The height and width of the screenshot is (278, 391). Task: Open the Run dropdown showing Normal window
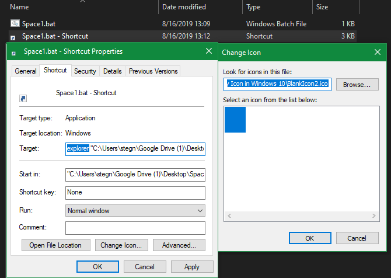tap(135, 210)
